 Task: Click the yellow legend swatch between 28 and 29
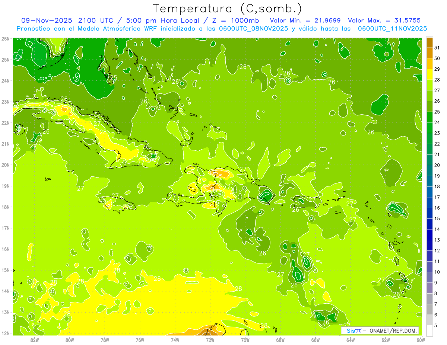click(429, 74)
